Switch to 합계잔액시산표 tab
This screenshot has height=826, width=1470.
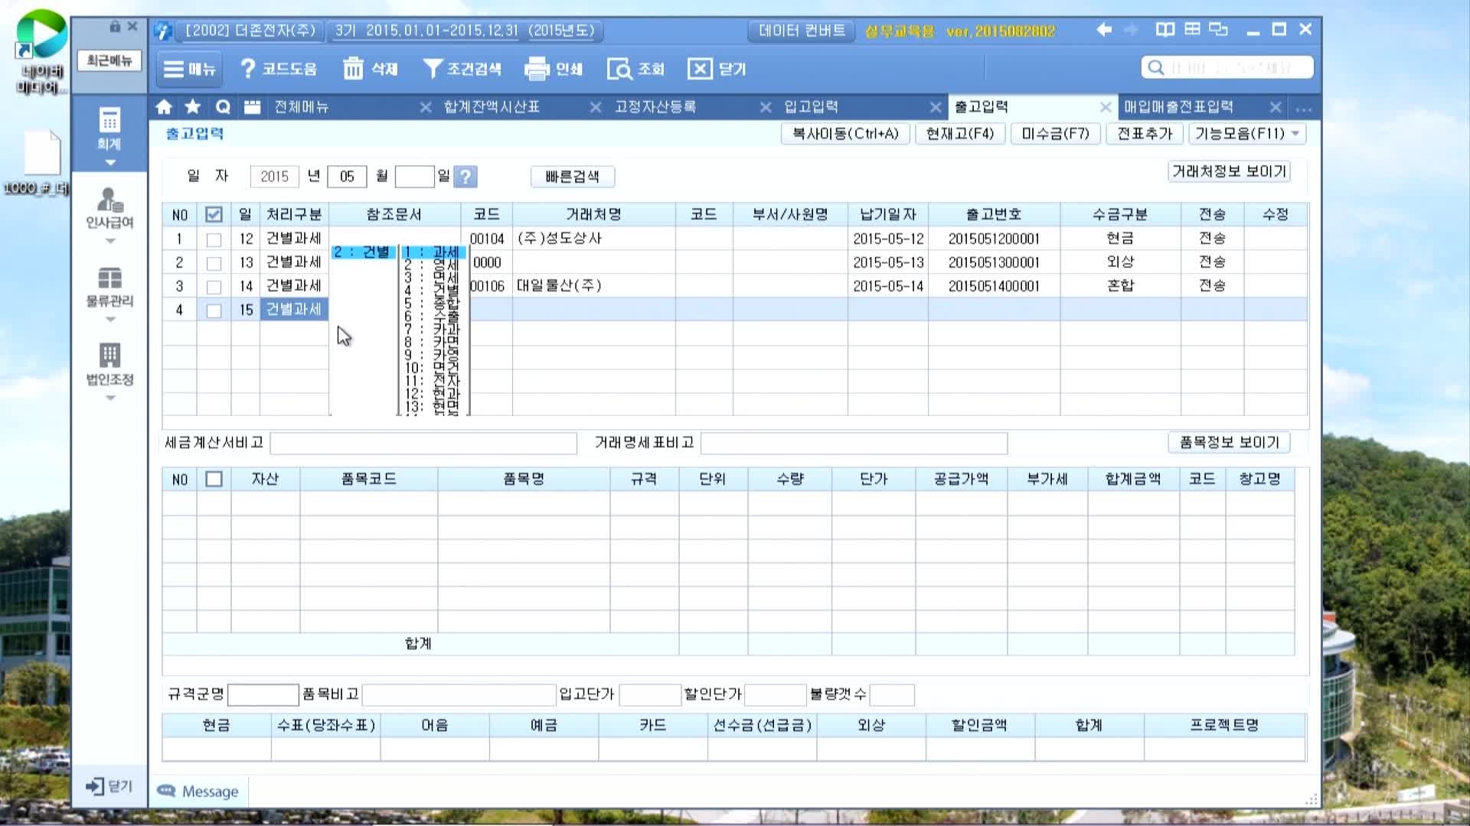[x=492, y=107]
